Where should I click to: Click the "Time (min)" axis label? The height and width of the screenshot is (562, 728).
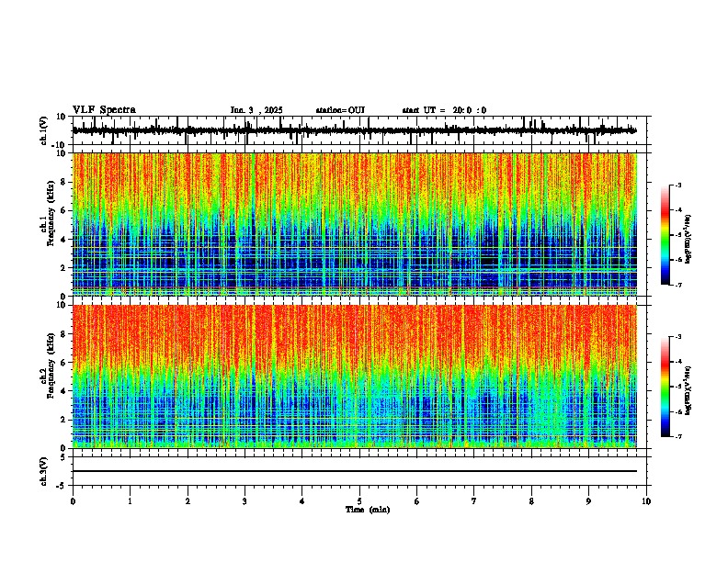(x=368, y=510)
